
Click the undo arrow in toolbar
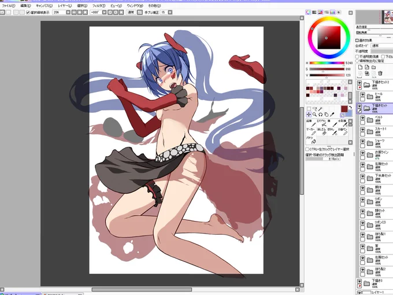point(2,12)
